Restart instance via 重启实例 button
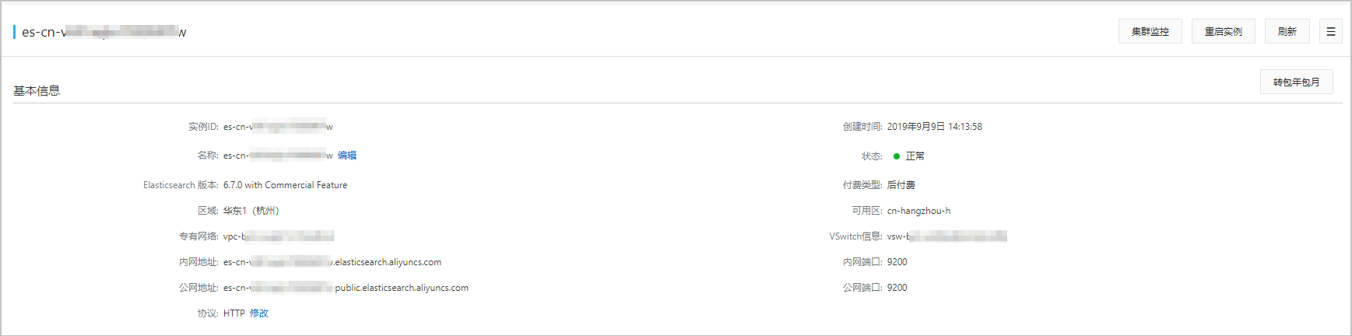 point(1223,32)
